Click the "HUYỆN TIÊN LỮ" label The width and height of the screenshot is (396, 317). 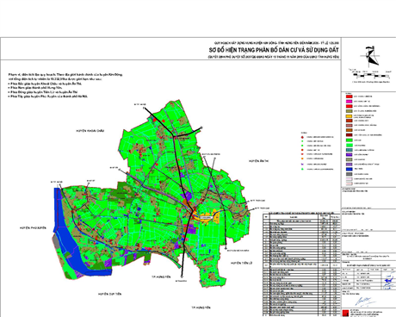click(241, 263)
